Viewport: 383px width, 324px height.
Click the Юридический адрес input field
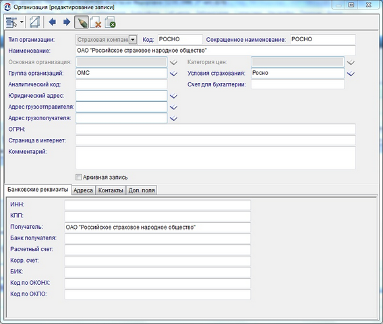[x=121, y=96]
